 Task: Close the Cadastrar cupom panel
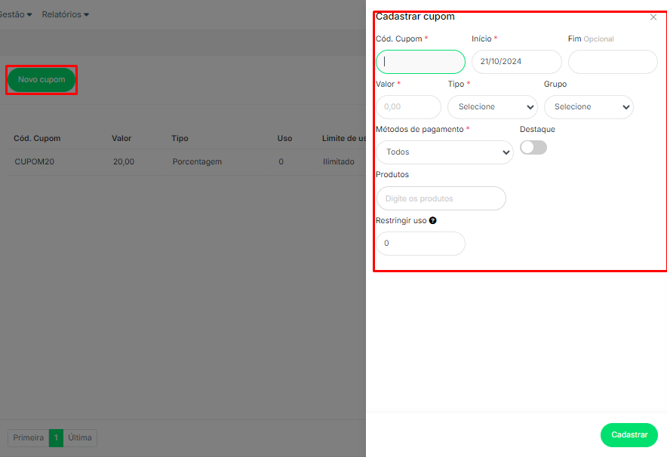click(653, 17)
